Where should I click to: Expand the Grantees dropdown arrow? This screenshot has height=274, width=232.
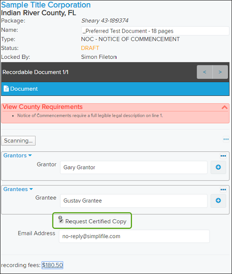31,189
